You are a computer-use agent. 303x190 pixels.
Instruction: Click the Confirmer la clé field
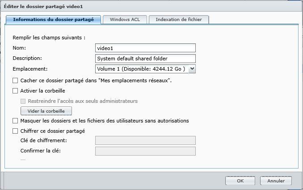(x=145, y=151)
